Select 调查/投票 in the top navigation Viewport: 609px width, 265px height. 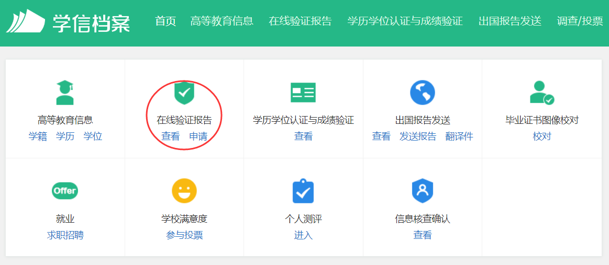point(580,21)
